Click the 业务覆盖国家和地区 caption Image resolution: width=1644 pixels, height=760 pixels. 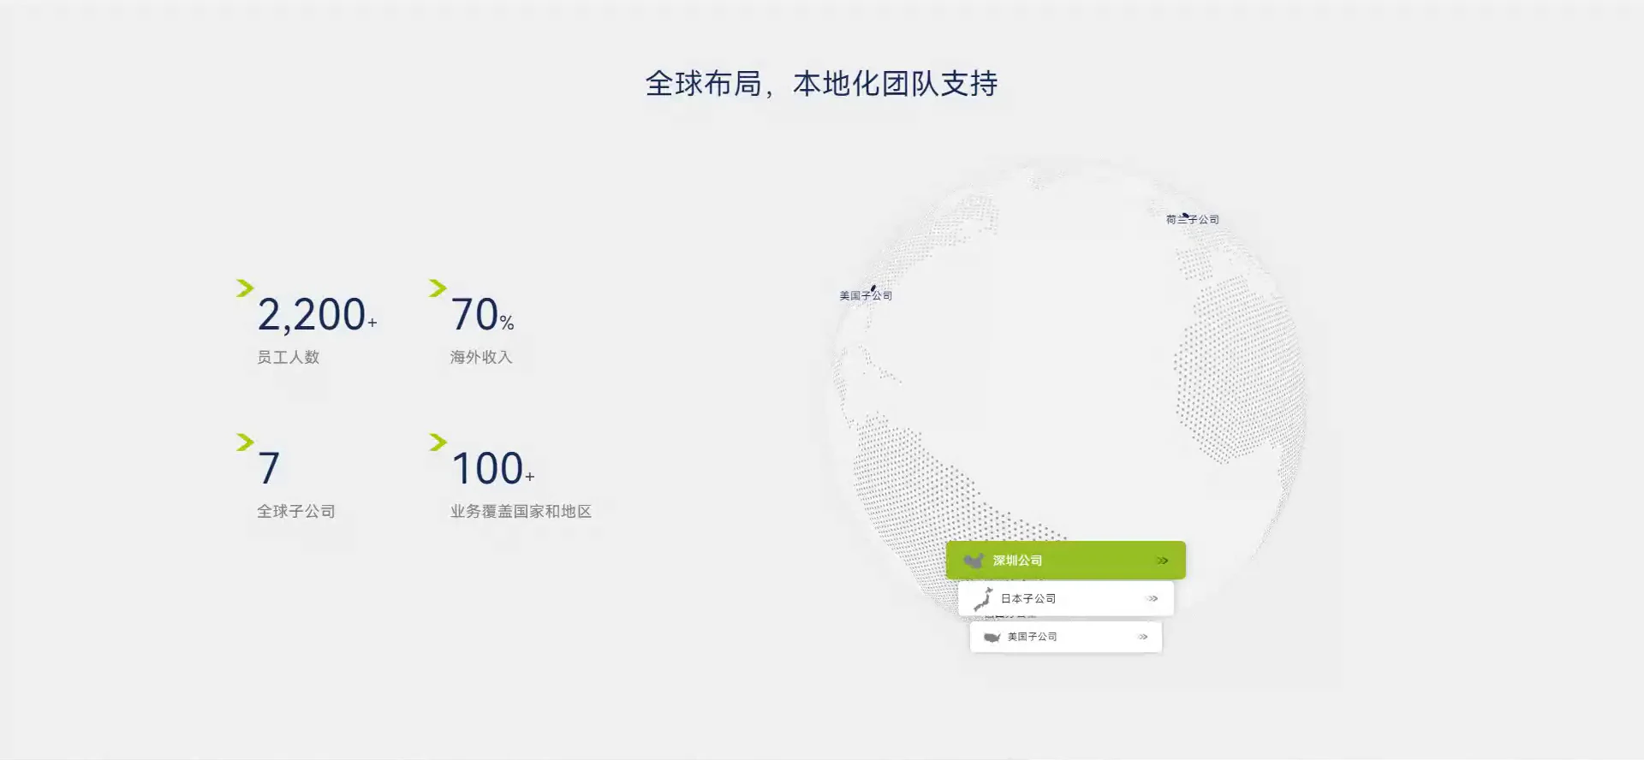tap(521, 511)
